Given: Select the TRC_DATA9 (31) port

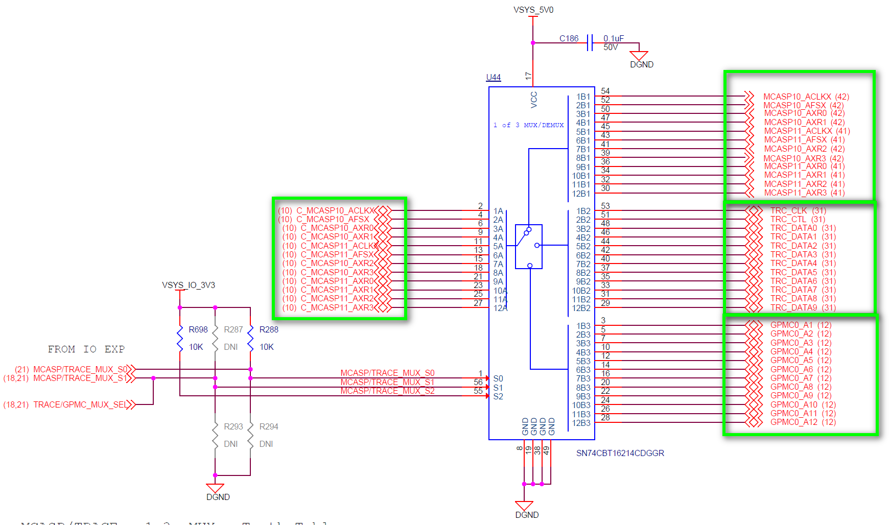Looking at the screenshot, I should [x=790, y=307].
